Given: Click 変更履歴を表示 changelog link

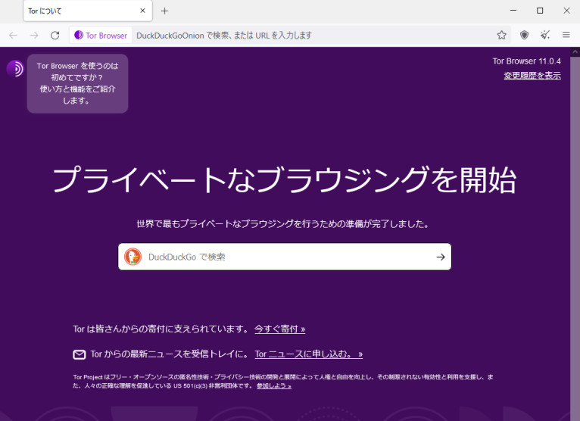Looking at the screenshot, I should (532, 76).
